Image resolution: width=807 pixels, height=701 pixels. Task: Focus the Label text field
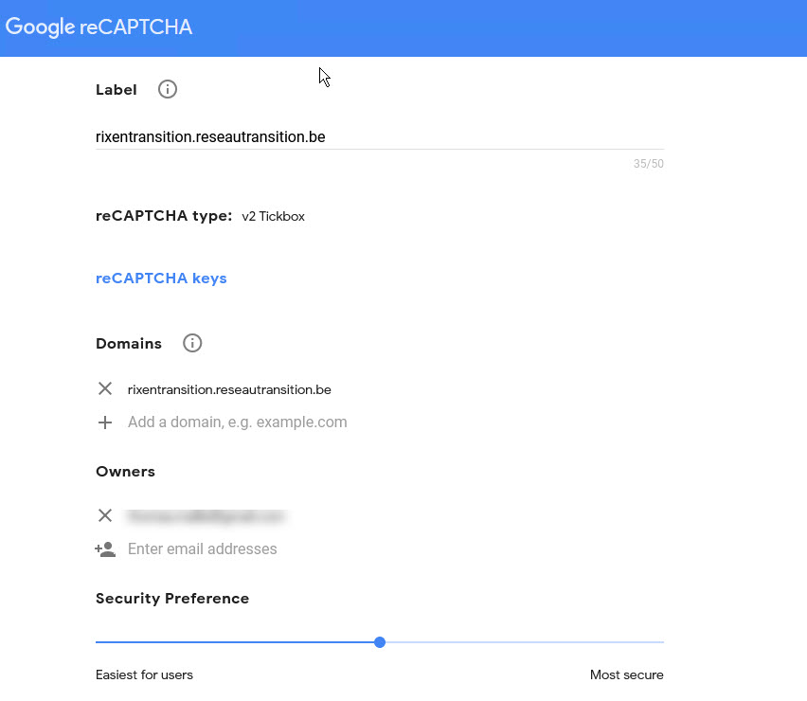(x=379, y=137)
